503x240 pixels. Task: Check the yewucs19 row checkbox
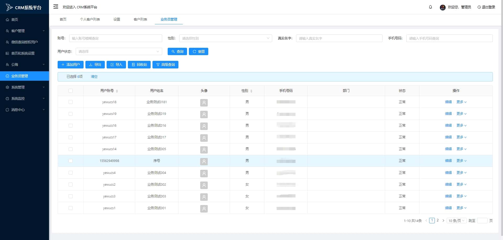click(x=70, y=114)
